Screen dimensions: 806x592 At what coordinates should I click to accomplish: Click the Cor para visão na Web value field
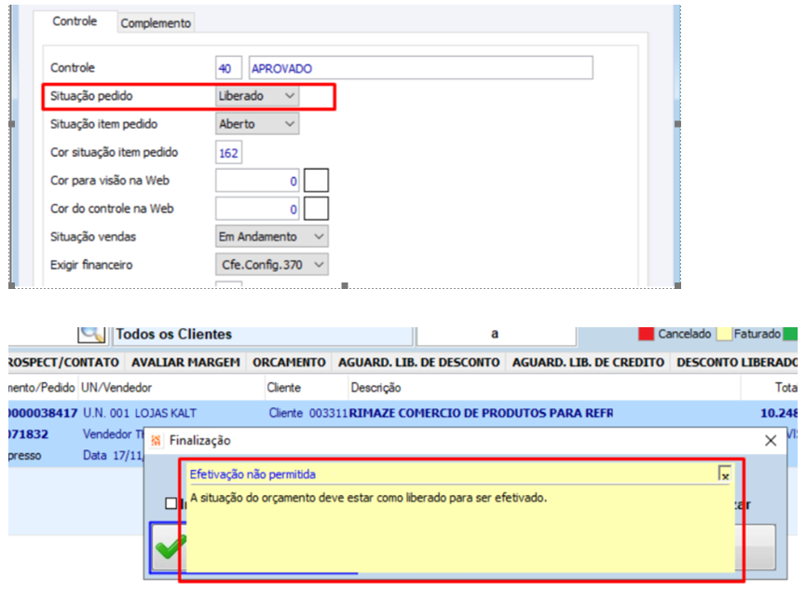pos(257,181)
